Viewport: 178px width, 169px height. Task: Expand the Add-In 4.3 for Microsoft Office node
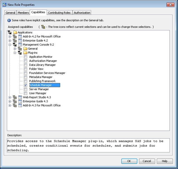coord(10,105)
